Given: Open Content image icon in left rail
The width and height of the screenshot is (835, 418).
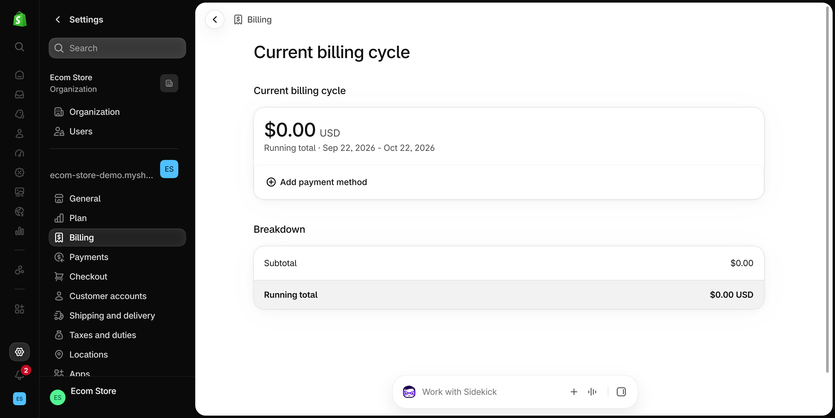Looking at the screenshot, I should pos(20,192).
